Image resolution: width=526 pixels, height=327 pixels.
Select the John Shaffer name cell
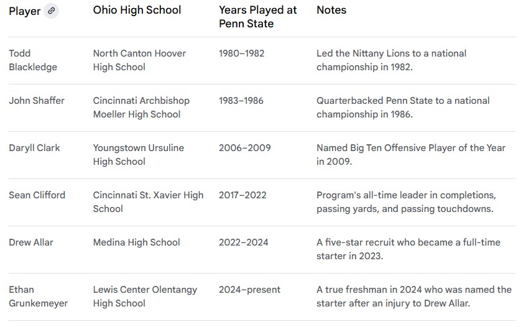(37, 101)
